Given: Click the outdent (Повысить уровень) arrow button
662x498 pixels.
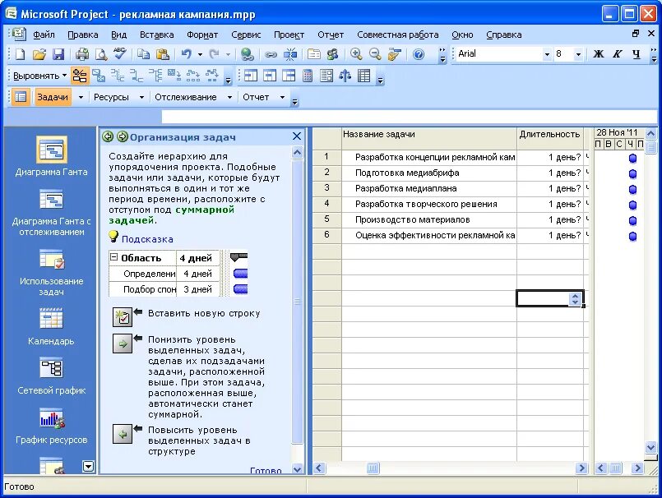Looking at the screenshot, I should [123, 434].
